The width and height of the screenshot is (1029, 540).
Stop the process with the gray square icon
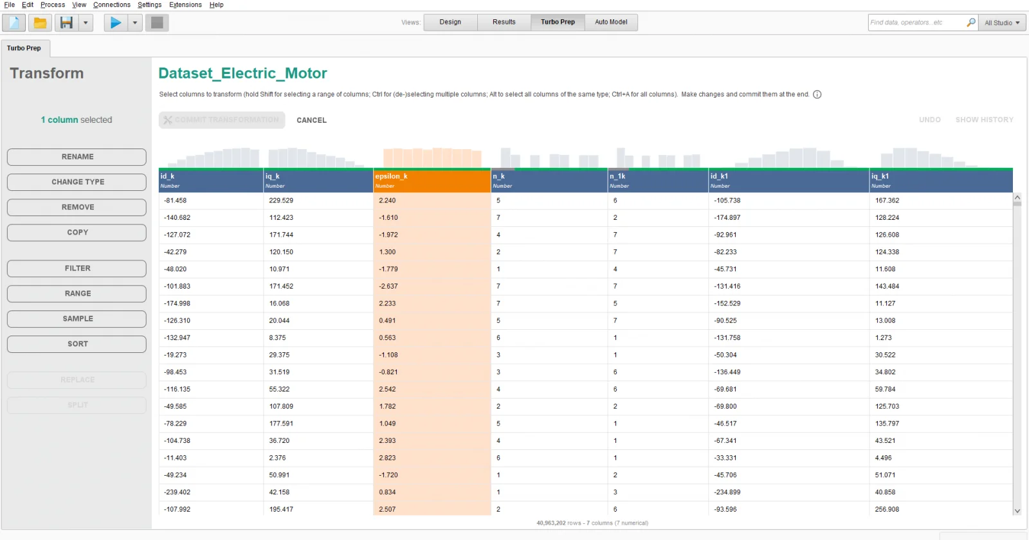157,23
